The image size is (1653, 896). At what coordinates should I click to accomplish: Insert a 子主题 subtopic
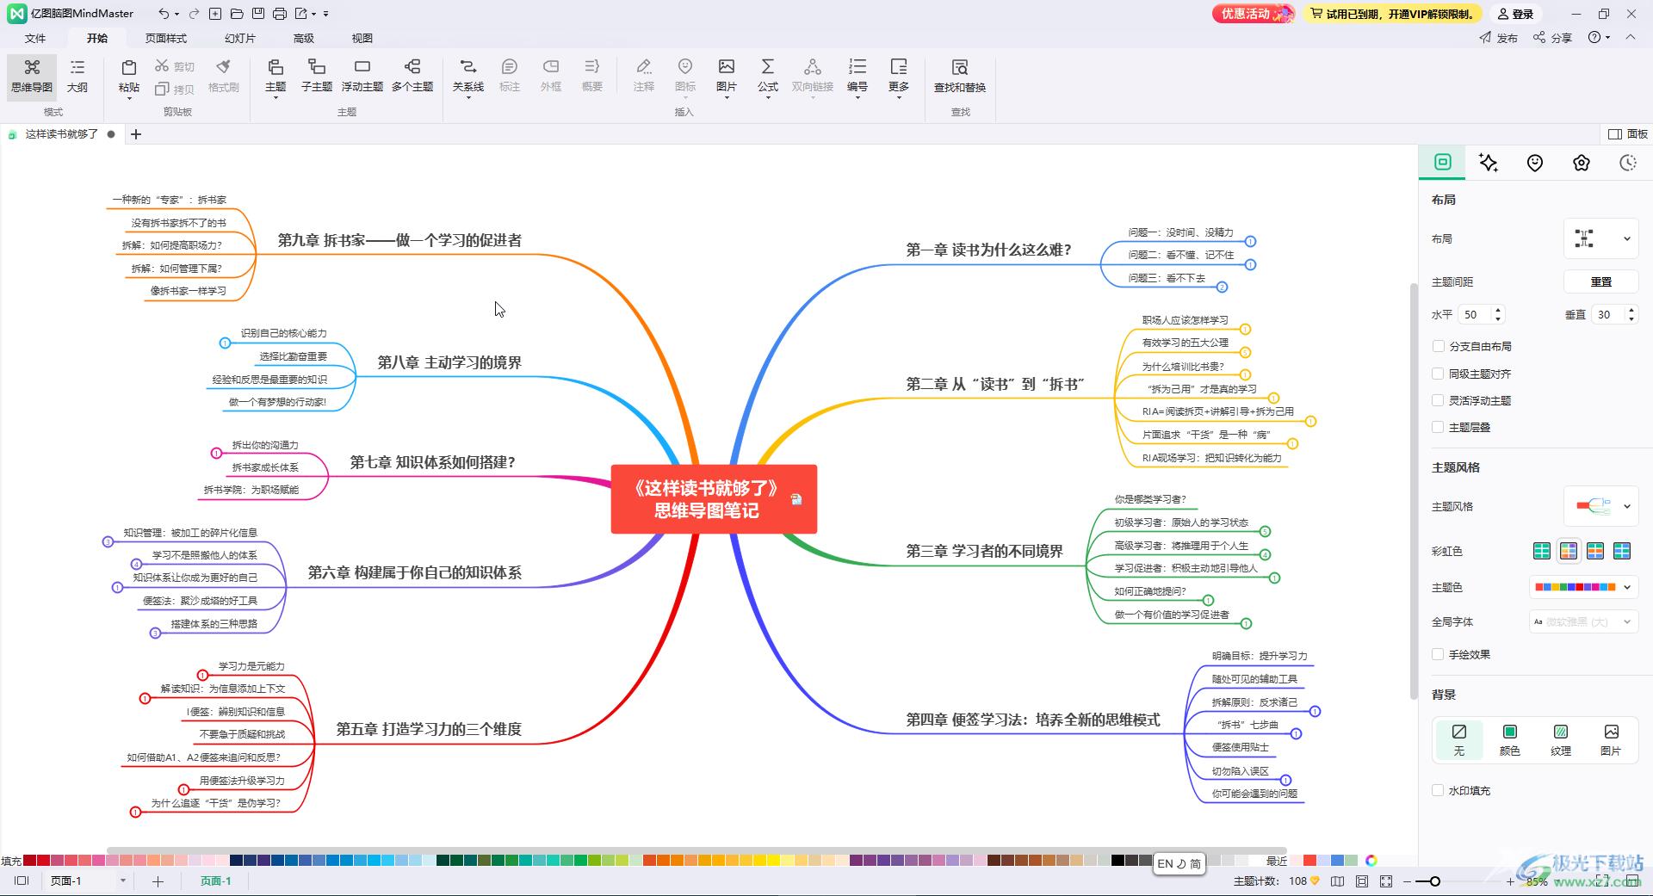(317, 76)
